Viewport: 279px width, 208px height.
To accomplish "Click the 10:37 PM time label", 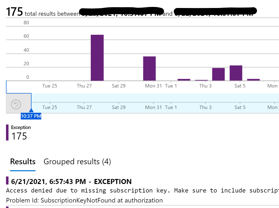I will point(31,116).
